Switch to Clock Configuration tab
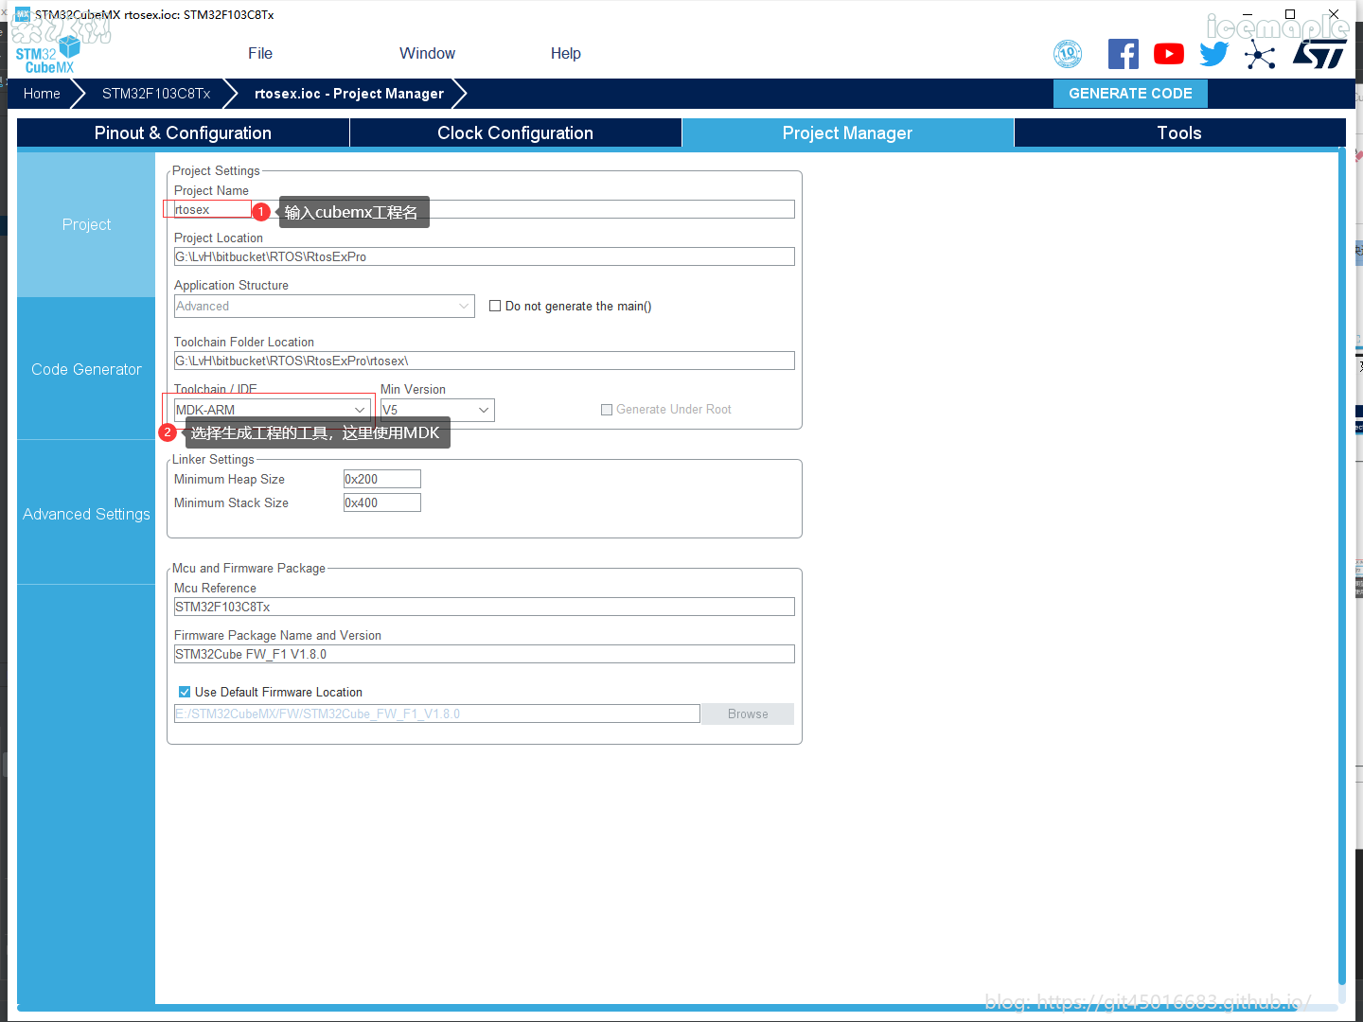 tap(516, 133)
